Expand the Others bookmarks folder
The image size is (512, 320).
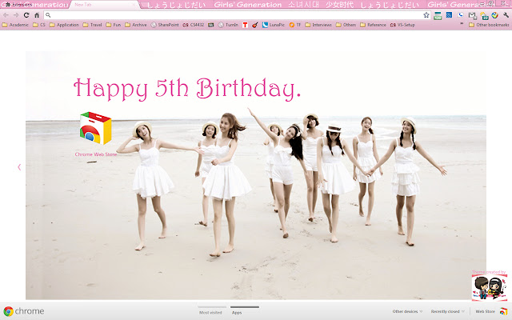coord(346,25)
